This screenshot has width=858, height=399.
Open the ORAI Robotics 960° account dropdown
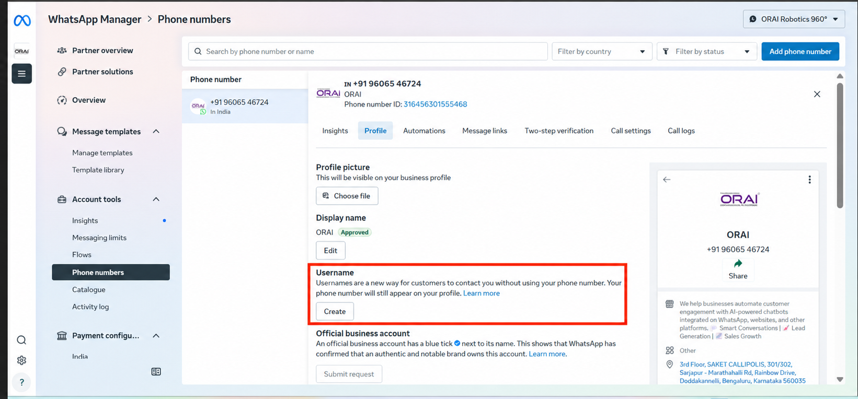794,19
